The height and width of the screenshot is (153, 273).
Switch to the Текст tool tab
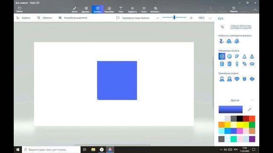click(x=121, y=9)
